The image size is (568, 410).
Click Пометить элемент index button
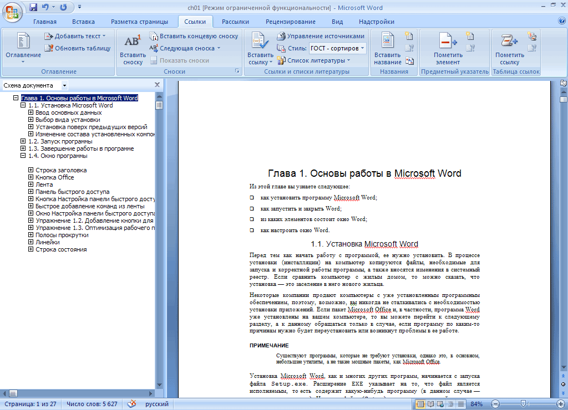pyautogui.click(x=448, y=49)
